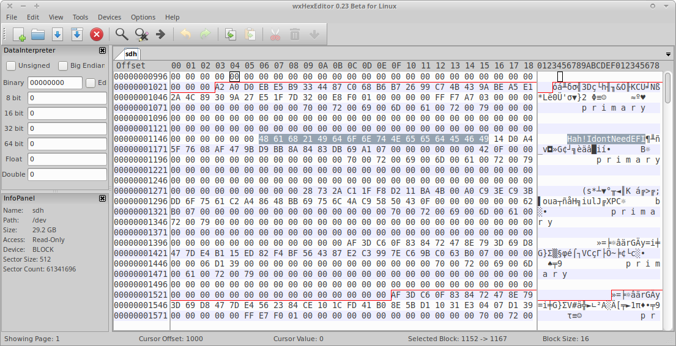Click the Find and Replace icon
The width and height of the screenshot is (676, 346).
point(141,34)
